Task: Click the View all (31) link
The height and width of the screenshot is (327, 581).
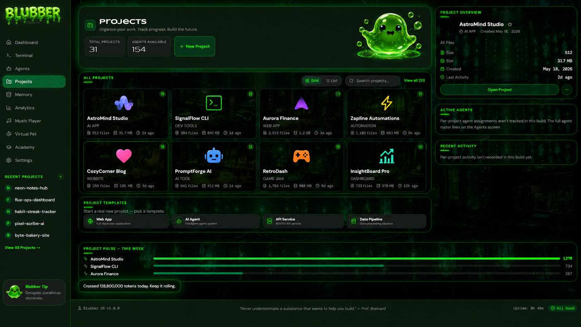Action: 414,81
